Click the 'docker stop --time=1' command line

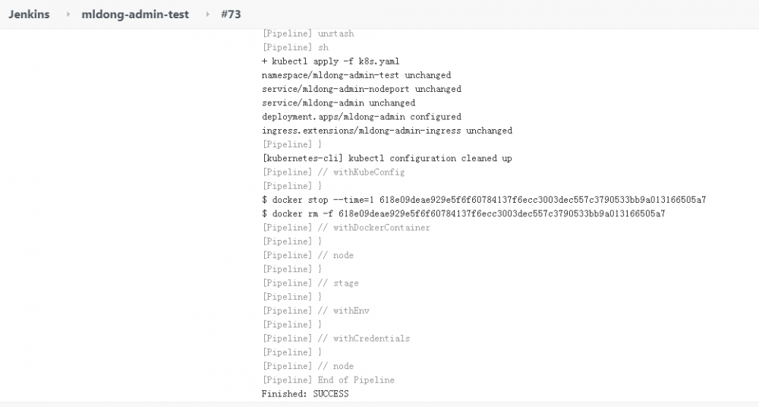click(x=483, y=200)
